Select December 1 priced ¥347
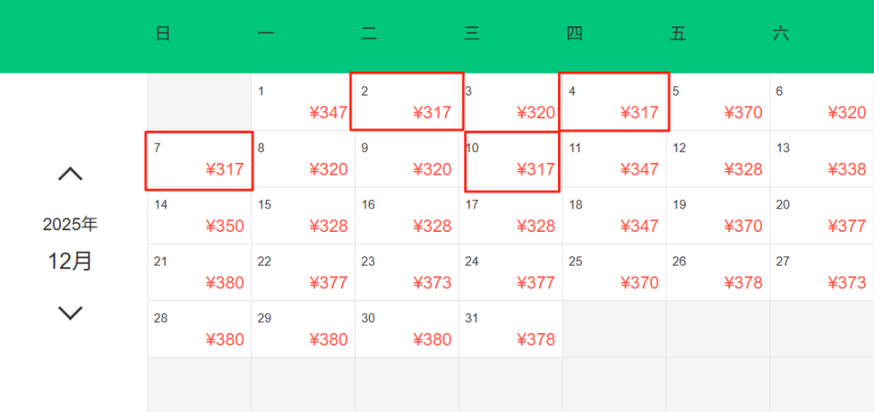874x412 pixels. tap(303, 102)
